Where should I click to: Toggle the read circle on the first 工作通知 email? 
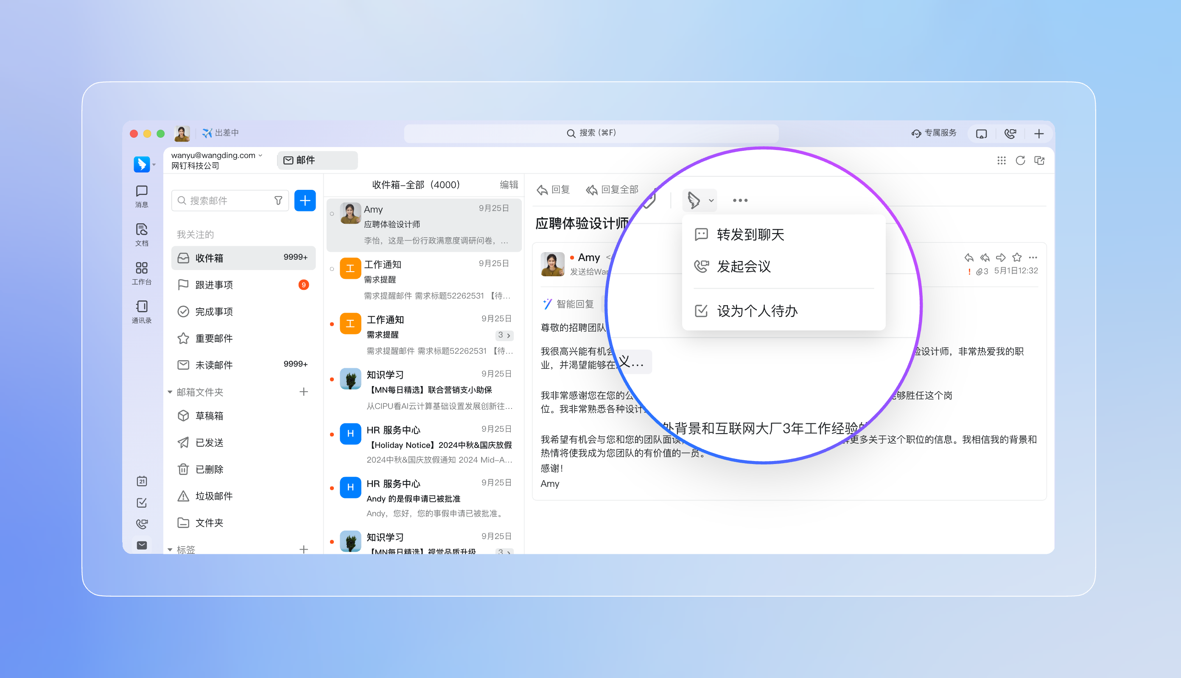click(x=332, y=269)
